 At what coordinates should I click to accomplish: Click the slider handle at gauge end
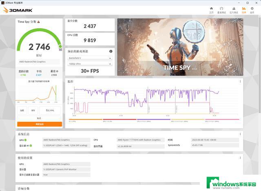pos(60,46)
